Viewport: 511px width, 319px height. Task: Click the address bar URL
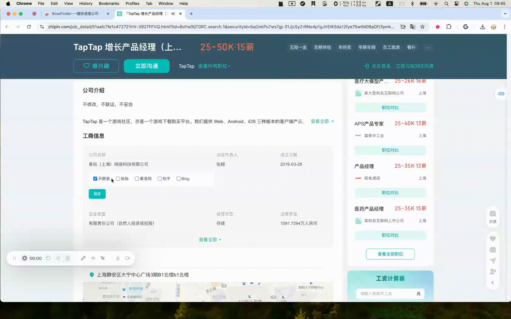pyautogui.click(x=221, y=27)
